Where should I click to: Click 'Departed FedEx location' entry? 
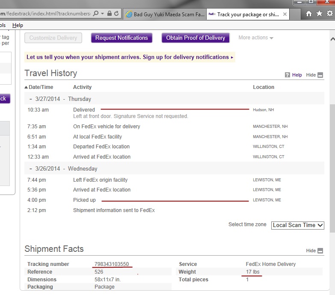click(101, 147)
